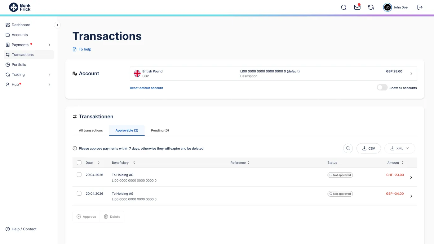Open the search magnifier in top header

[x=344, y=7]
